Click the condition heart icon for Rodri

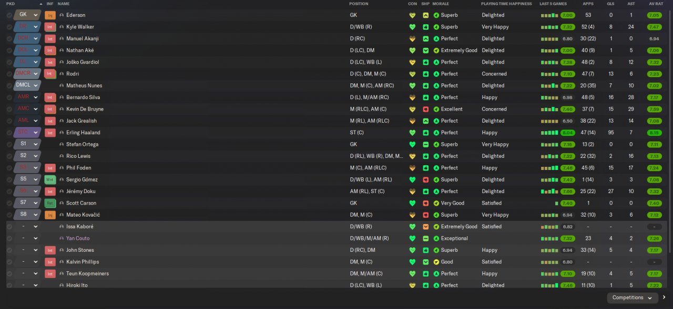(x=412, y=74)
